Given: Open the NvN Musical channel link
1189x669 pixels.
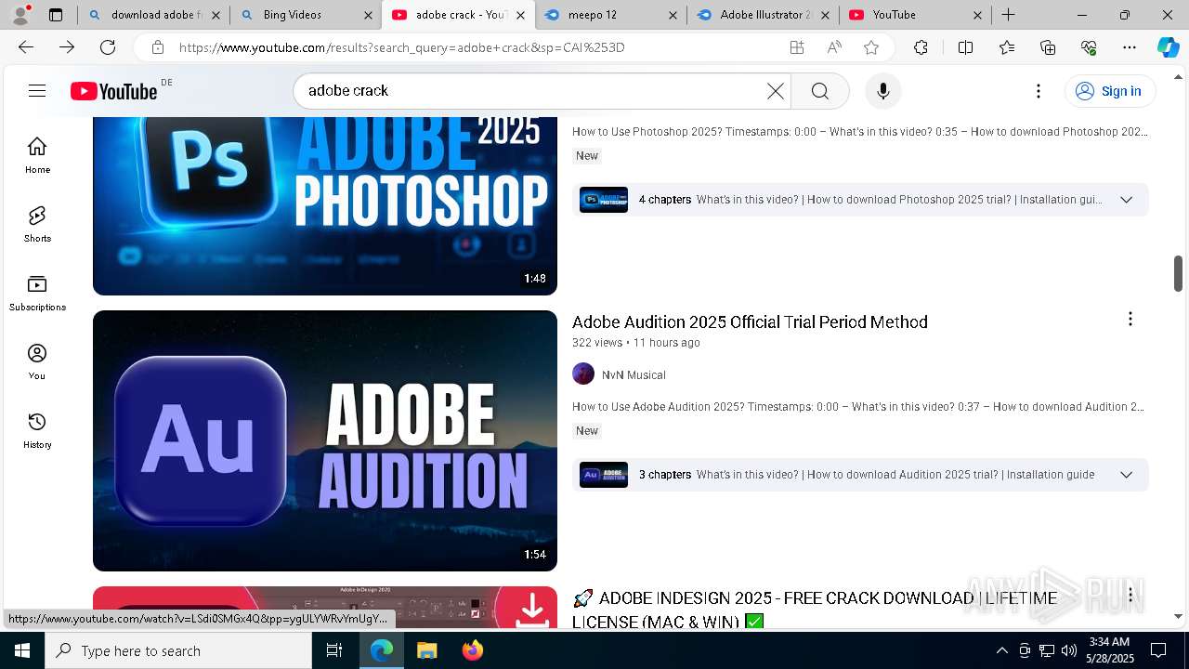Looking at the screenshot, I should pyautogui.click(x=634, y=374).
